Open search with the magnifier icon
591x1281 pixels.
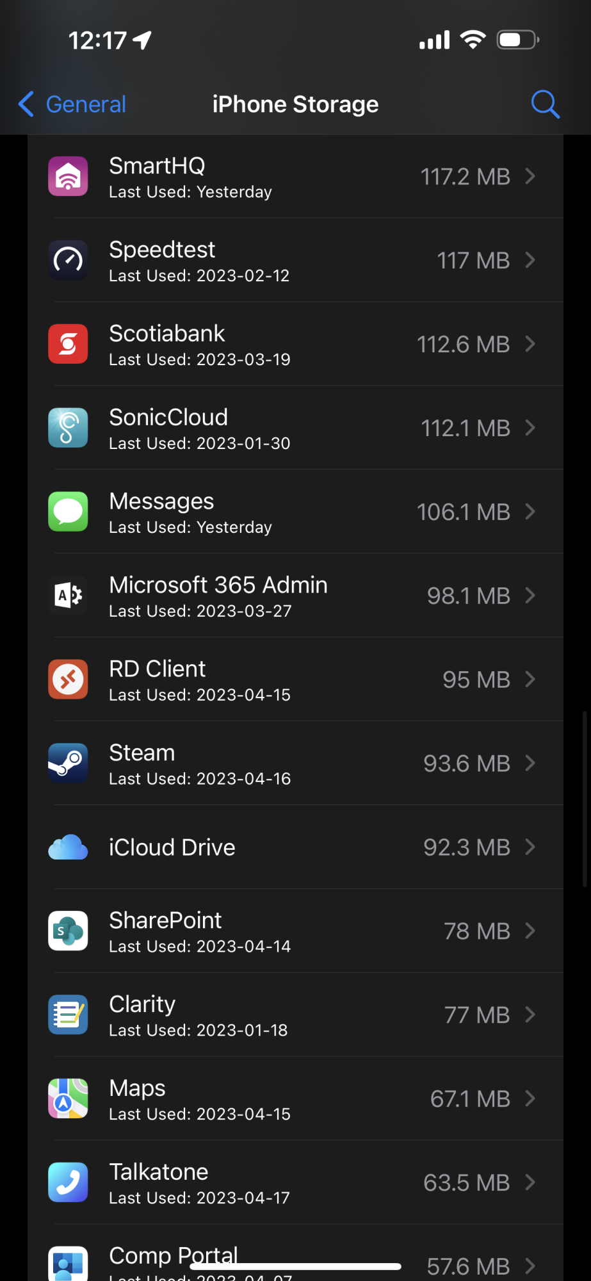point(545,104)
